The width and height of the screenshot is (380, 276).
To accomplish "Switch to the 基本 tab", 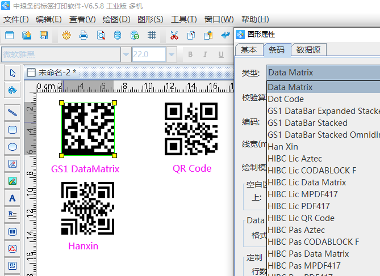I will (x=249, y=50).
